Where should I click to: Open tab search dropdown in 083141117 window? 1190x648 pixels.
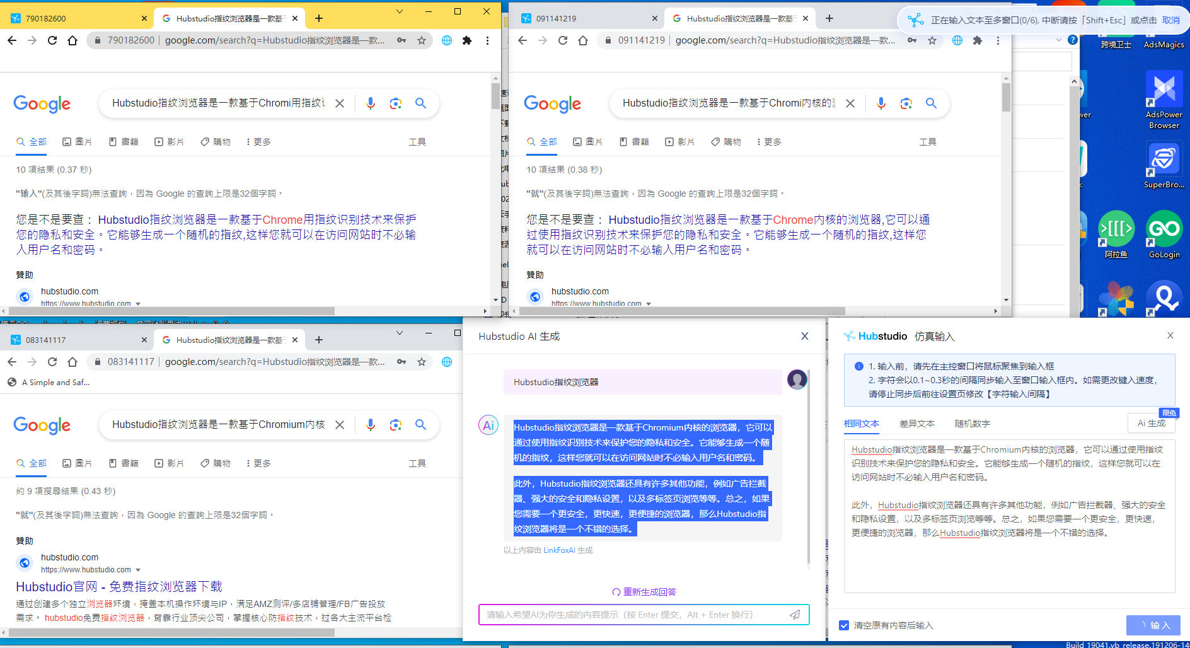(400, 333)
